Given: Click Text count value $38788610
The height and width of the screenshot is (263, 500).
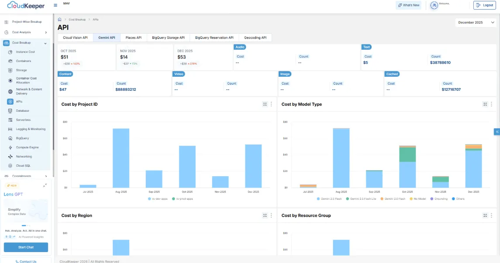Looking at the screenshot, I should point(440,63).
